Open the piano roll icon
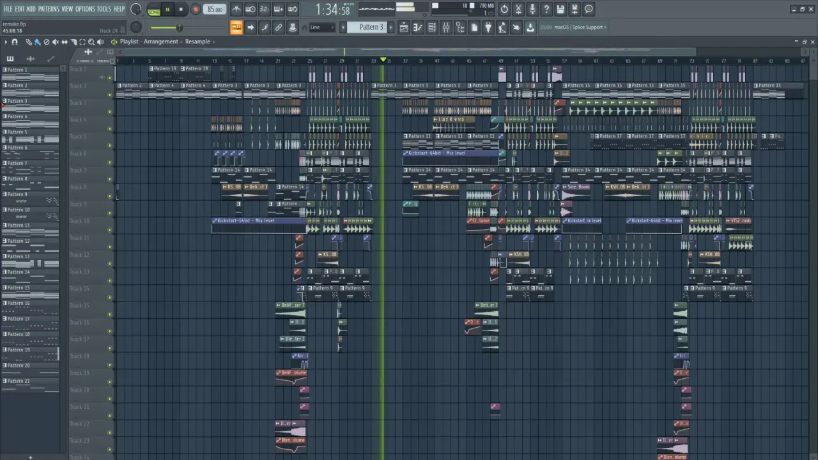 pyautogui.click(x=418, y=27)
